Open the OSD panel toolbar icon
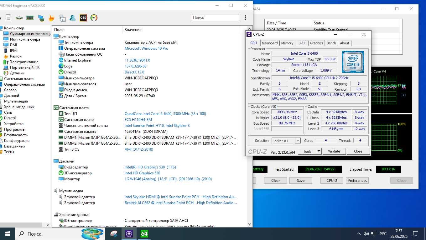Screen dimensions: 426x240 coord(83,18)
